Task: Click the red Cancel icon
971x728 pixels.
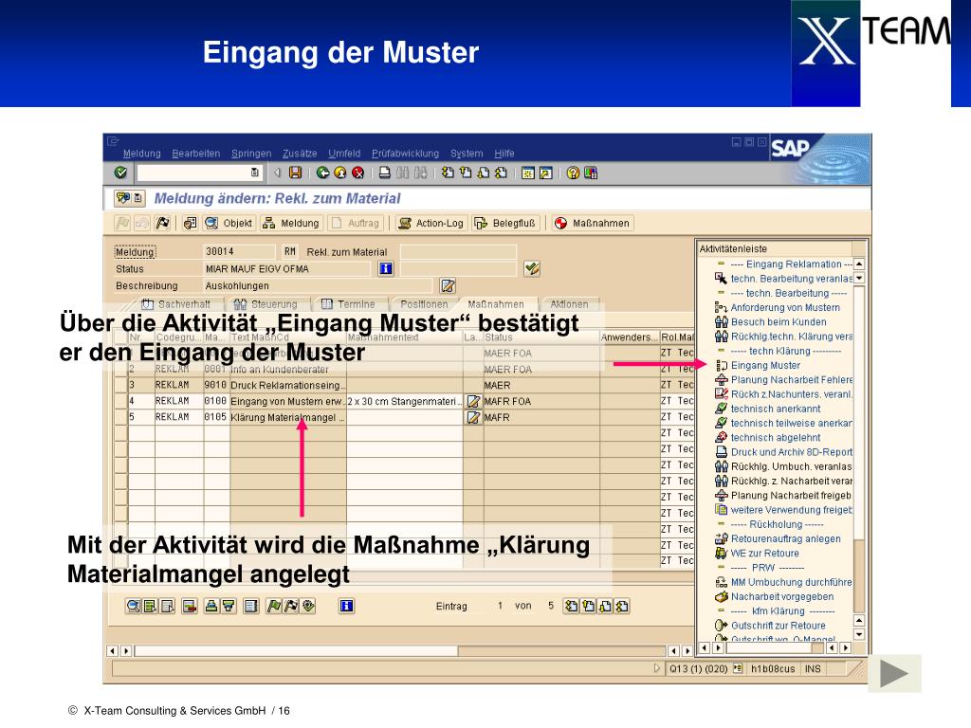Action: point(357,173)
